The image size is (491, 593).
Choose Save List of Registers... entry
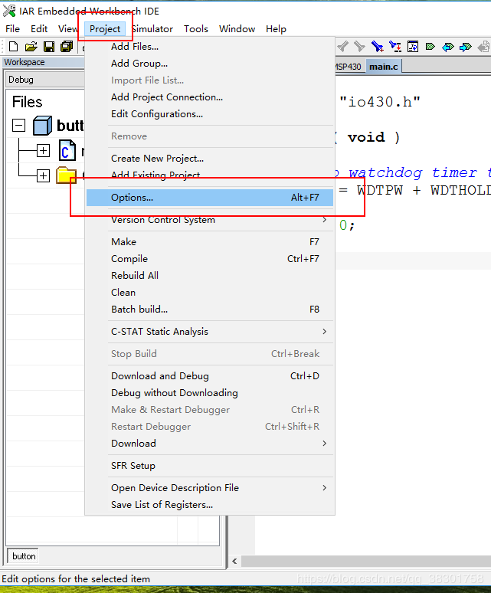click(210, 505)
